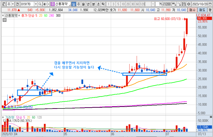Click the 최고 60,600 (07/13) label
Viewport: 213px width, 137px height.
point(167,19)
